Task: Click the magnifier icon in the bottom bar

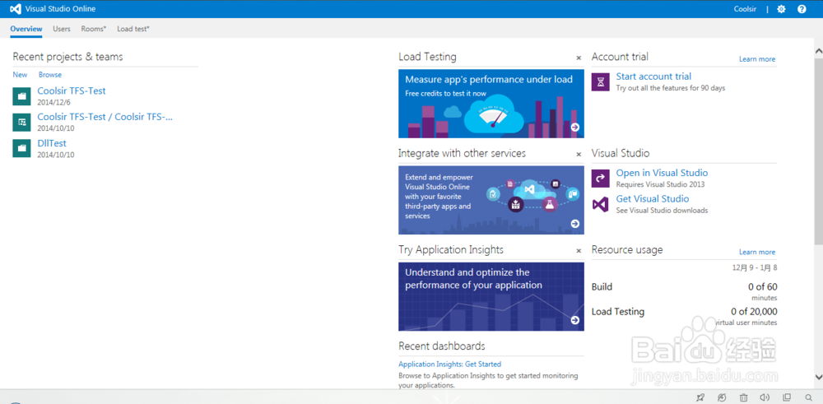Action: (x=808, y=397)
